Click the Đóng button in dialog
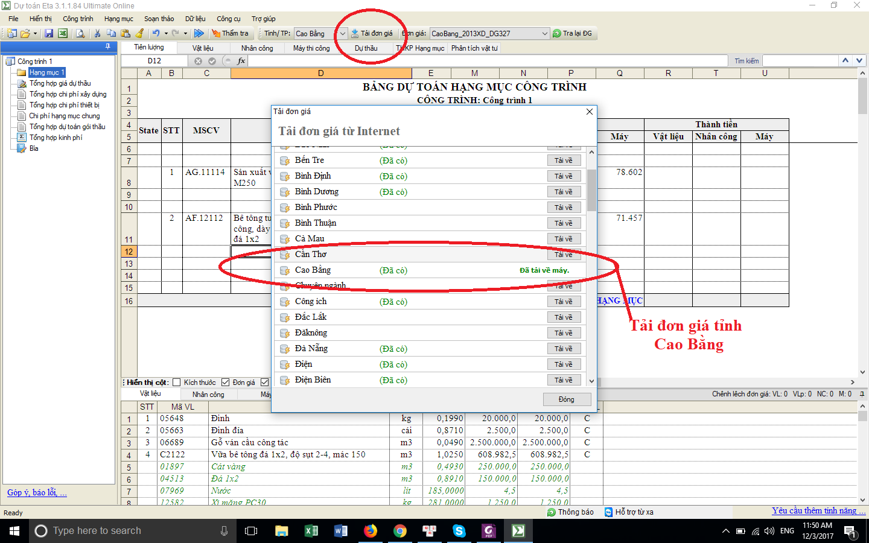The image size is (869, 543). point(566,399)
